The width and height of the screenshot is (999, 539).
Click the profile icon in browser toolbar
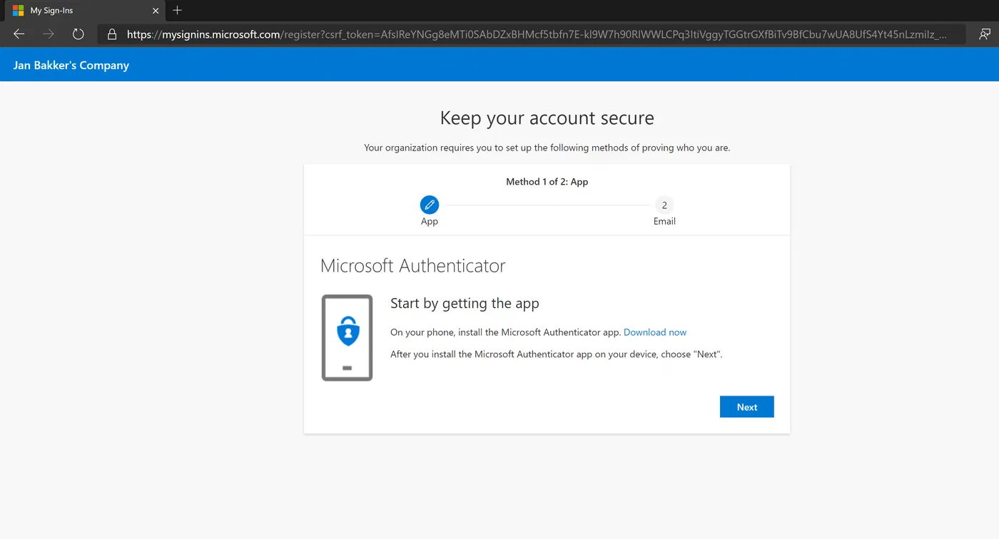(985, 34)
